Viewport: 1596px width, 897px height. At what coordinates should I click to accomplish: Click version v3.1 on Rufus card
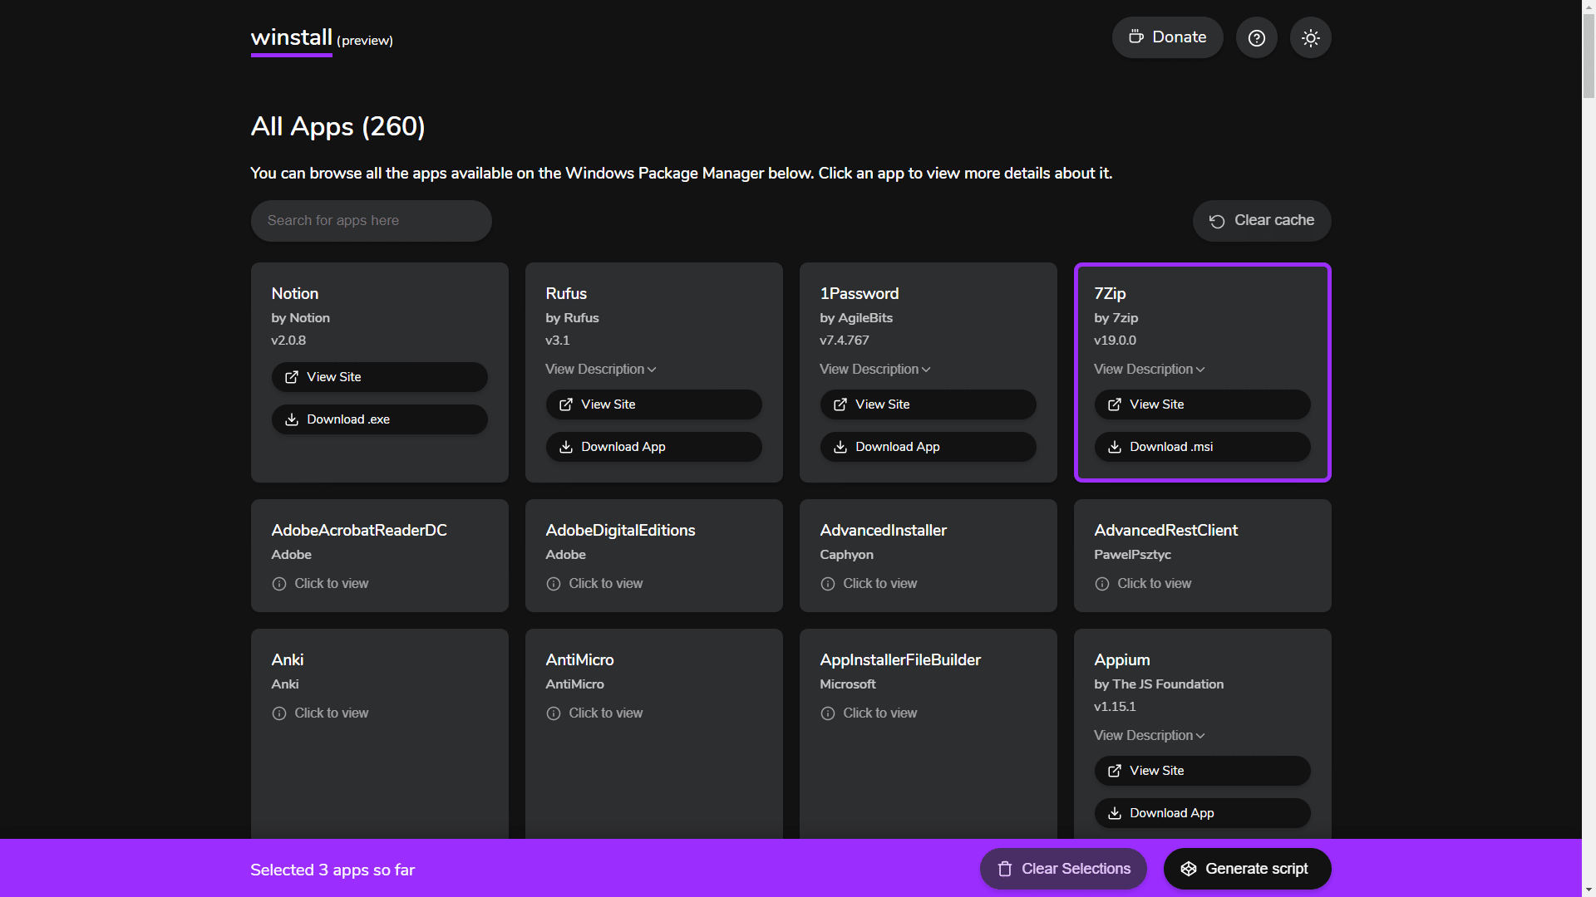(x=557, y=341)
